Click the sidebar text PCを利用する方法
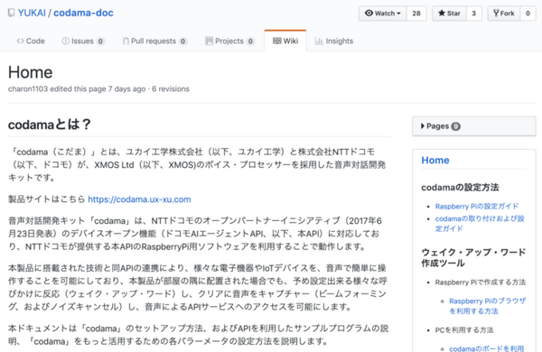 pos(464,330)
